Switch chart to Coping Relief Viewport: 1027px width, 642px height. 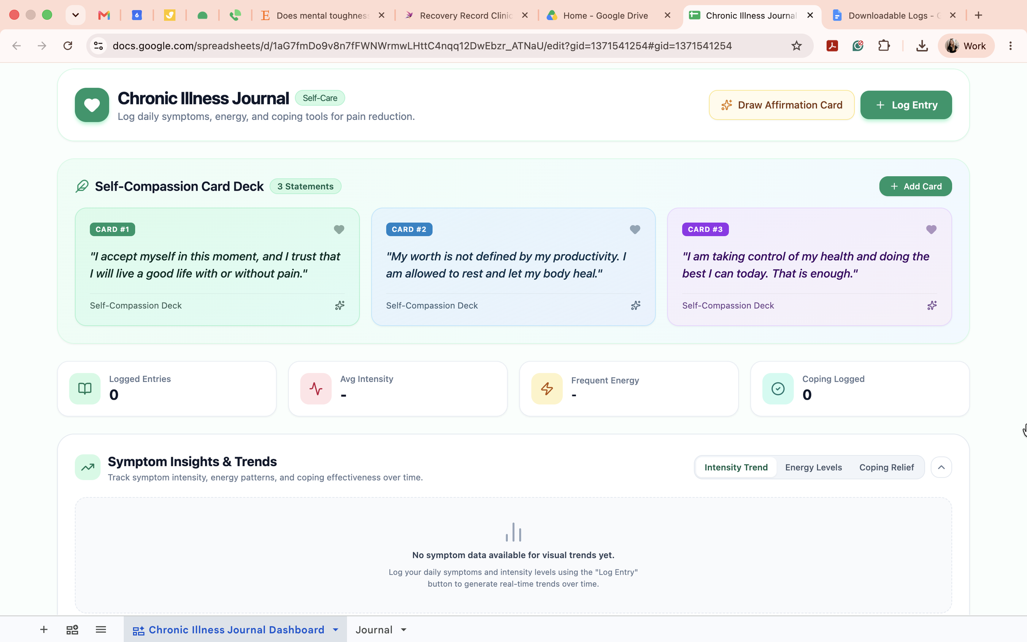886,467
